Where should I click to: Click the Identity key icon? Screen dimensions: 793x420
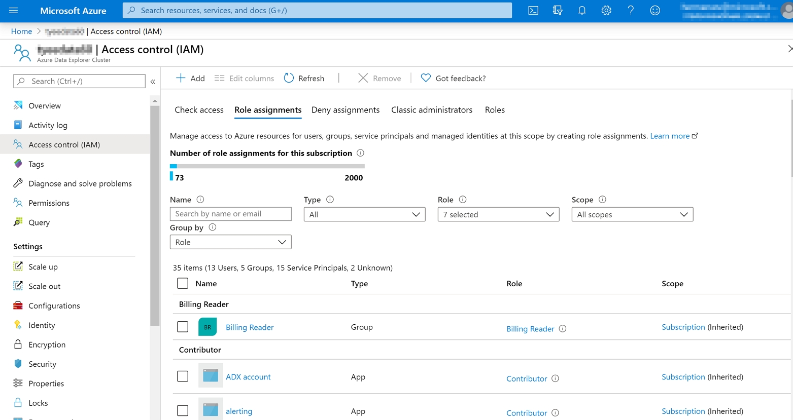point(18,325)
